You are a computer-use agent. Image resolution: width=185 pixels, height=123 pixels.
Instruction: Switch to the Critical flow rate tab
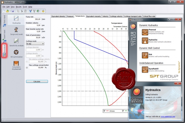click(x=149, y=16)
